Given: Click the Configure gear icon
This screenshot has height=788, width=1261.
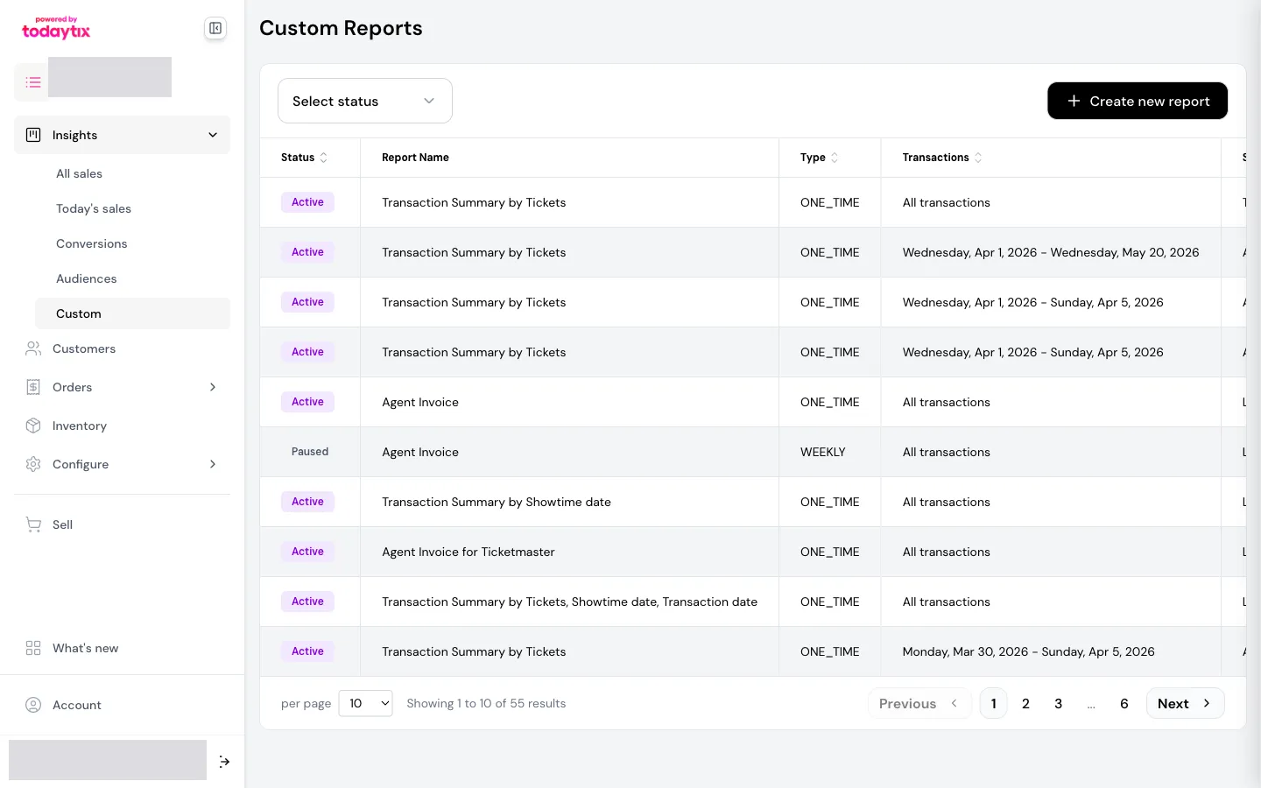Looking at the screenshot, I should [x=33, y=464].
